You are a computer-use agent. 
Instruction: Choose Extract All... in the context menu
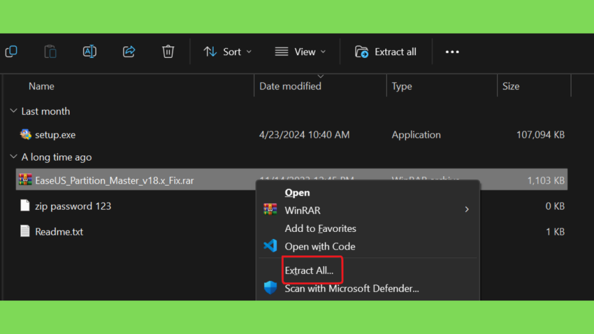pyautogui.click(x=309, y=270)
